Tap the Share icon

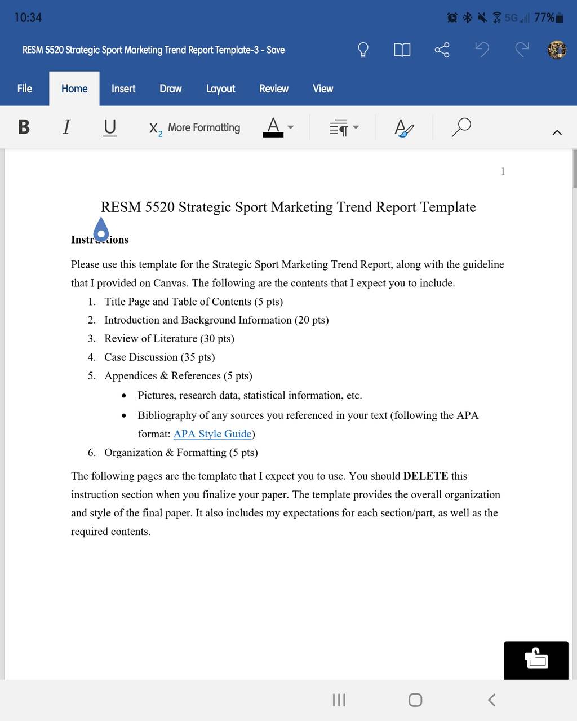pyautogui.click(x=442, y=50)
